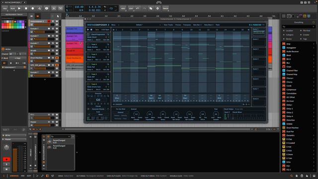The width and height of the screenshot is (318, 179).
Task: Stop pattern inside InstaComposer plugin
Action: 91,30
